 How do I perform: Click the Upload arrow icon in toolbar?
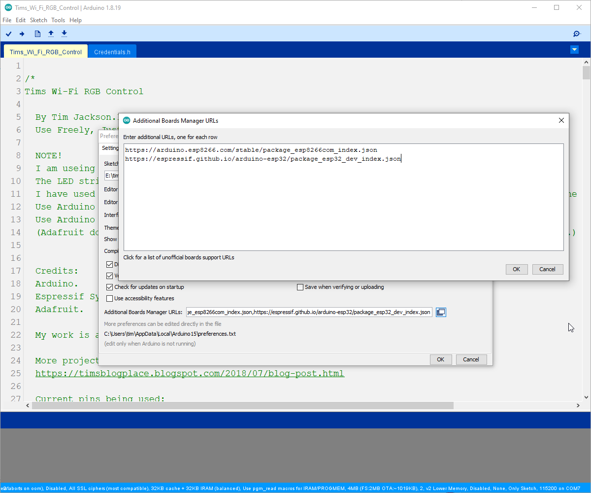click(22, 34)
